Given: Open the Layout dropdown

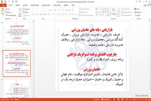Looking at the screenshot, I should coord(26,9).
